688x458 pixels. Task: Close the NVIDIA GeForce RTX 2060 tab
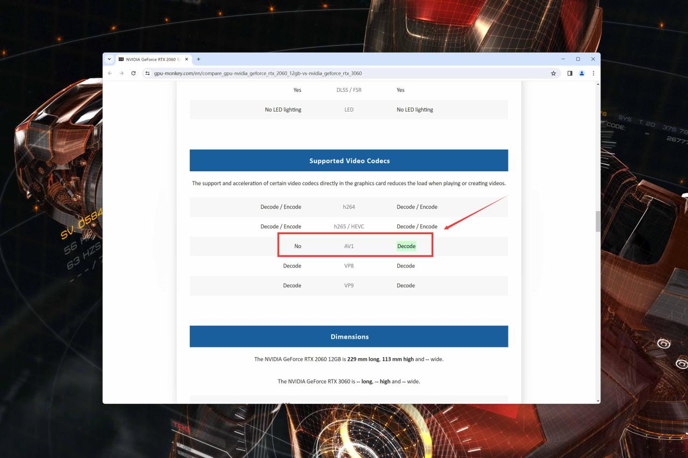[187, 59]
